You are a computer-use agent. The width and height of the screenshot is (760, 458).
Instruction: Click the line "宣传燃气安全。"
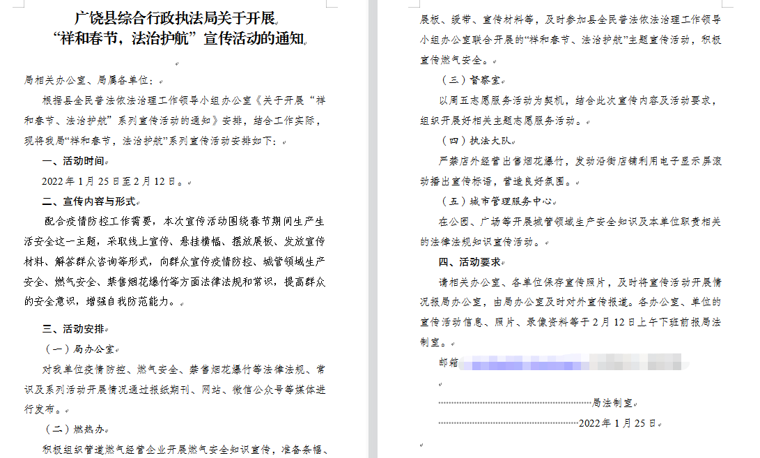tap(456, 60)
